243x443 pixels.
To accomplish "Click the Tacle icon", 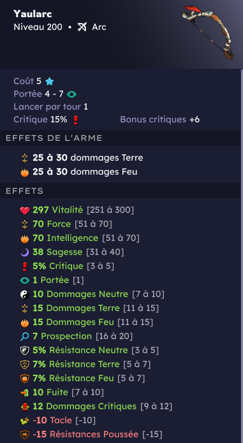I will click(x=25, y=421).
